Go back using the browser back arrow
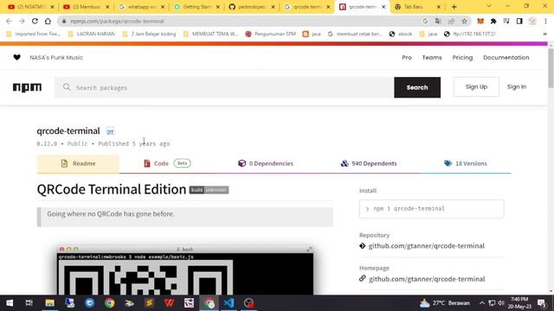 [x=9, y=21]
